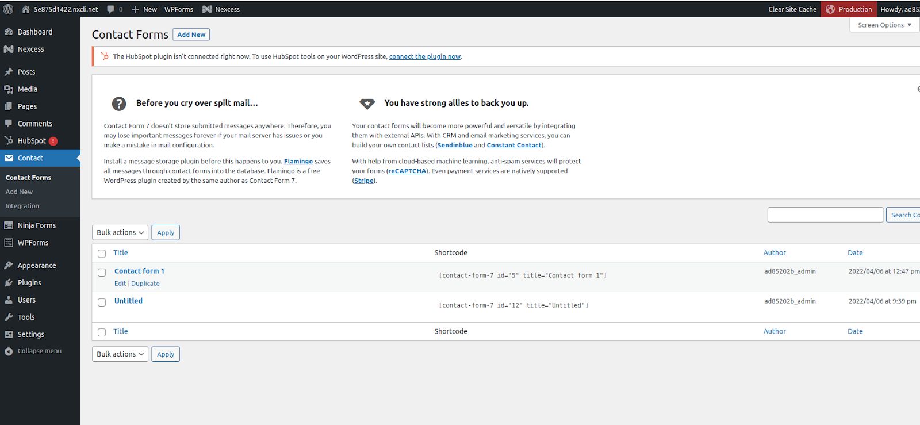Screen dimensions: 920x425
Task: Open WPForms in the admin bar
Action: click(179, 9)
